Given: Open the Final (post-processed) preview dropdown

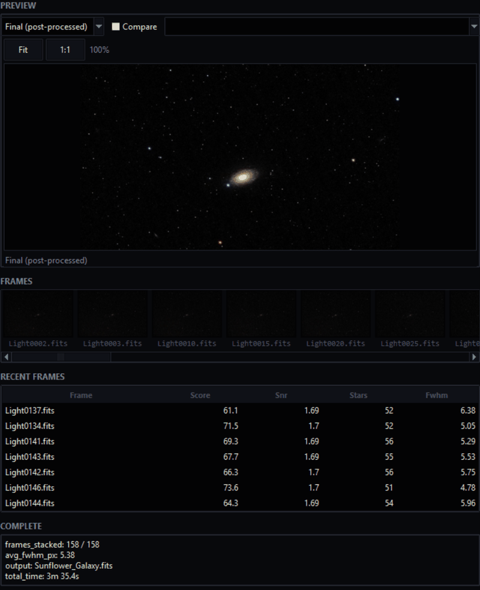Looking at the screenshot, I should click(x=53, y=27).
